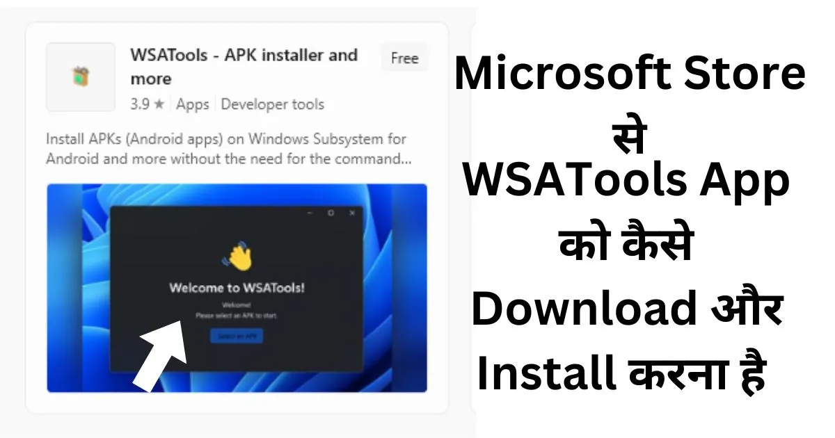Click the Free price button
The image size is (835, 438).
(x=404, y=58)
